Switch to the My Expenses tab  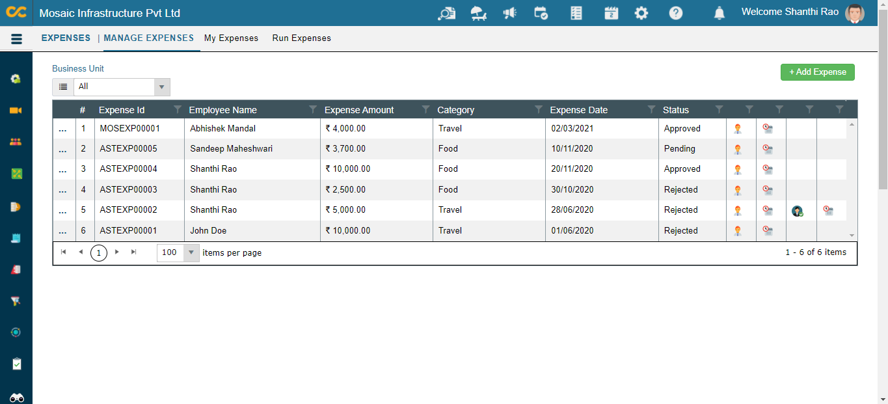click(231, 38)
